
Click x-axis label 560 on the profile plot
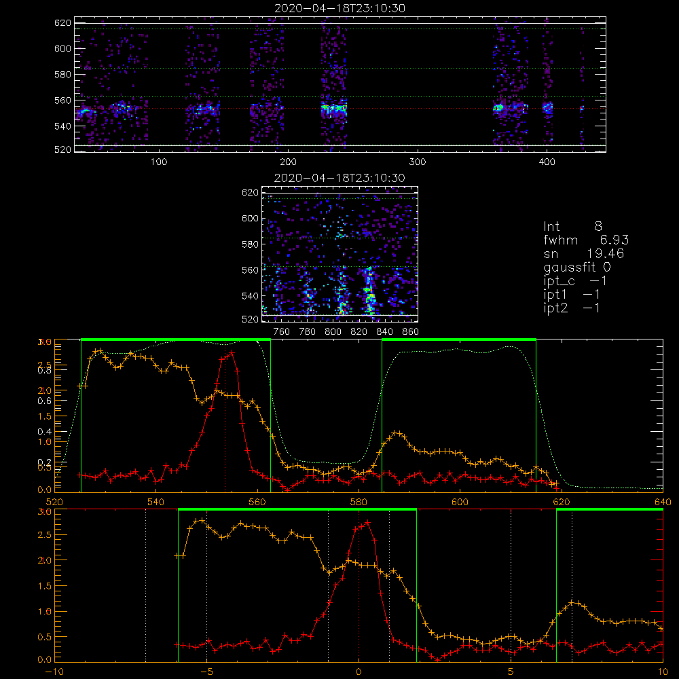257,502
